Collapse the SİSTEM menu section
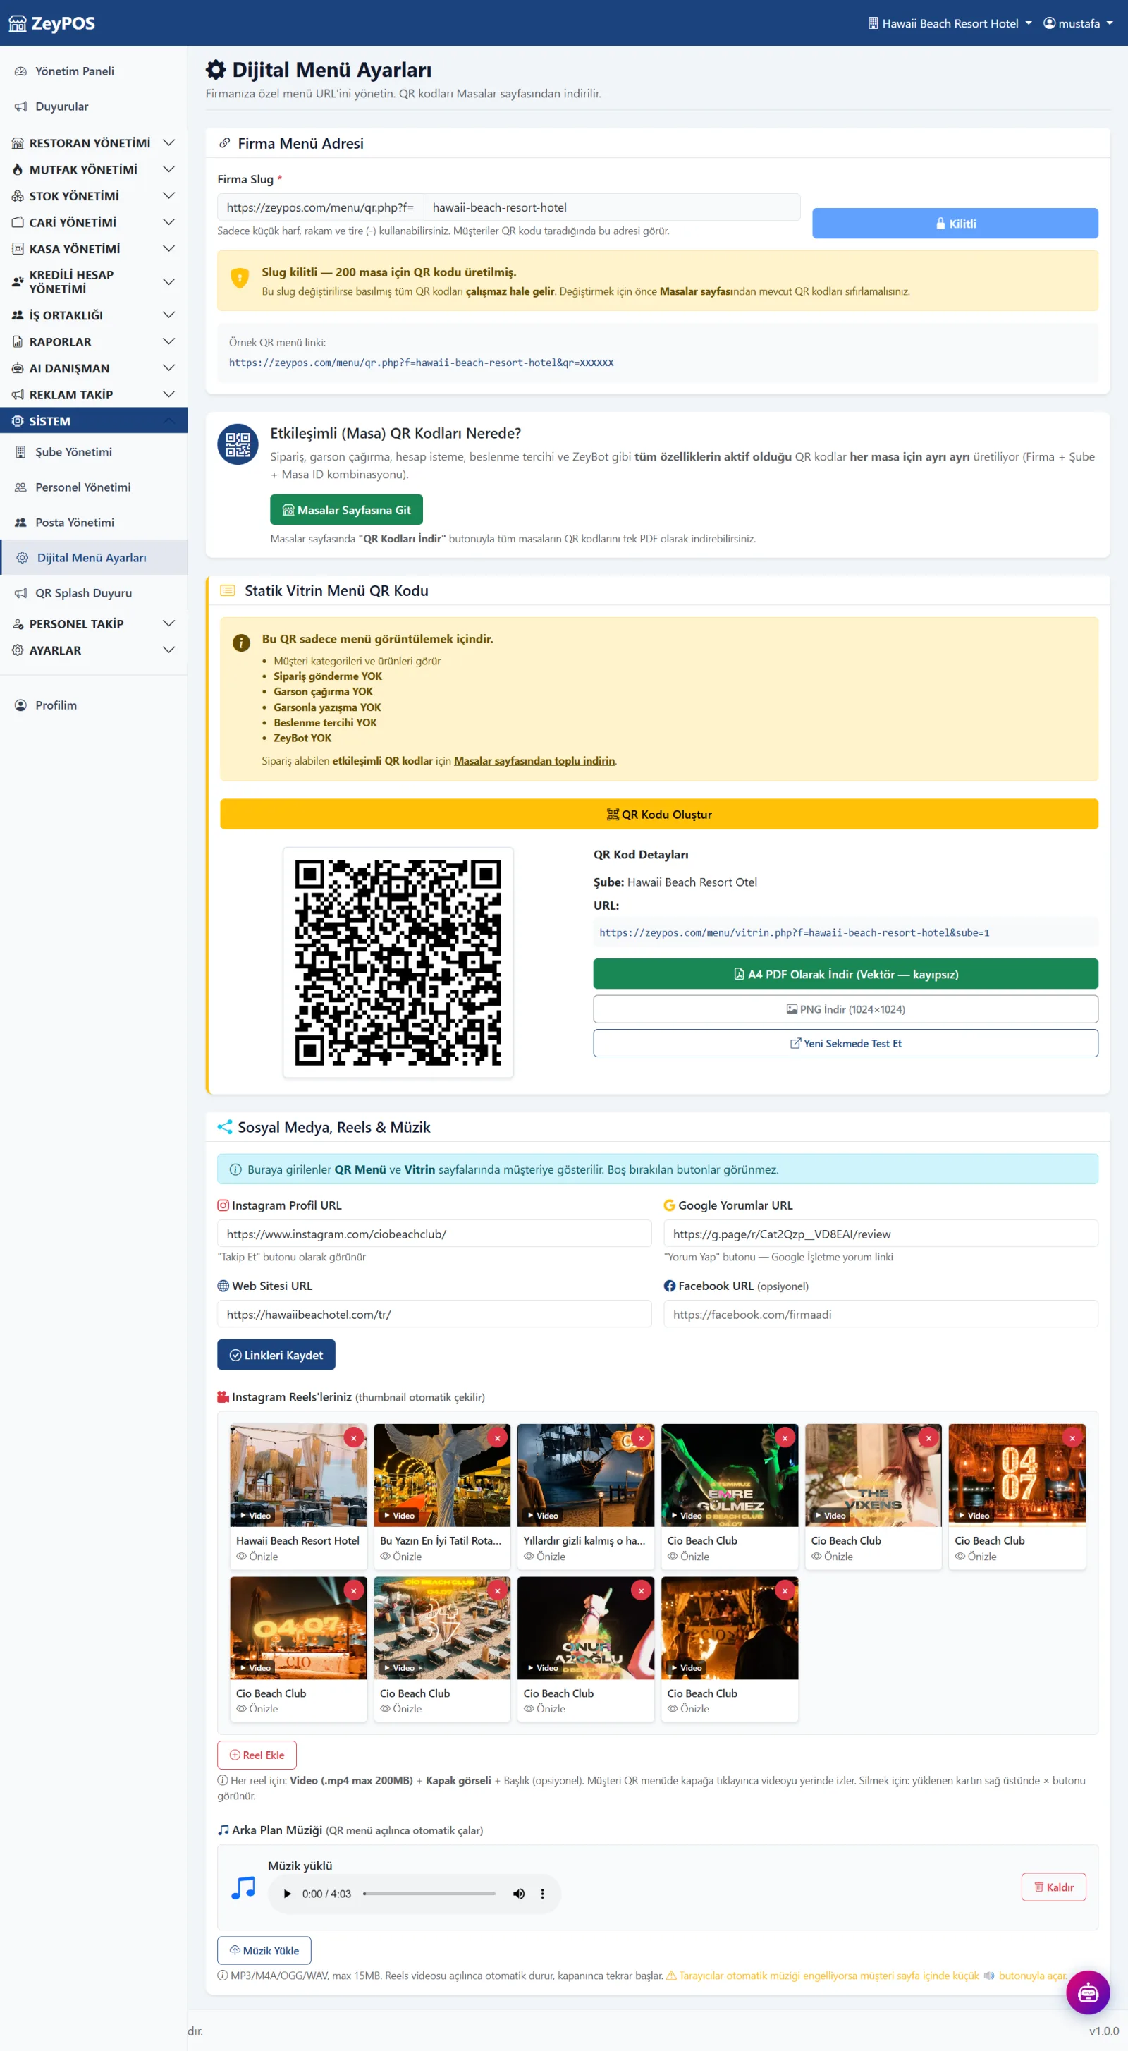The height and width of the screenshot is (2051, 1128). point(94,420)
